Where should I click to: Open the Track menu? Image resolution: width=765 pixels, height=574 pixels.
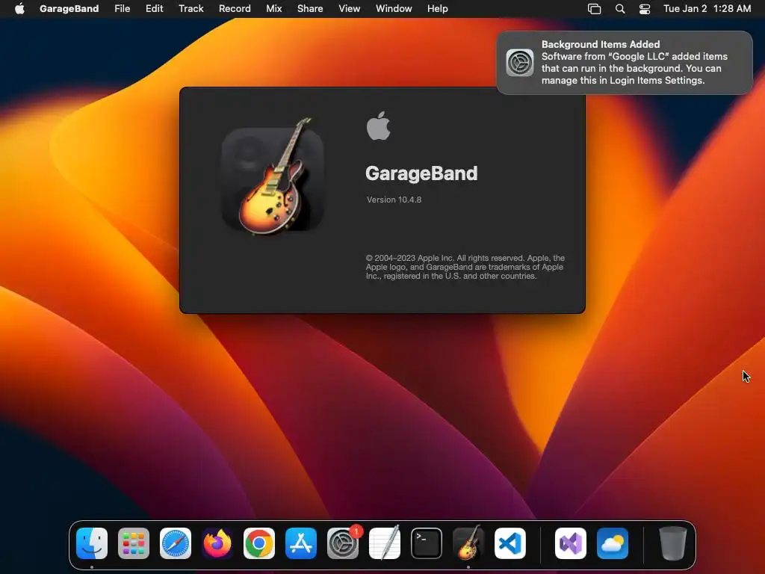(191, 9)
